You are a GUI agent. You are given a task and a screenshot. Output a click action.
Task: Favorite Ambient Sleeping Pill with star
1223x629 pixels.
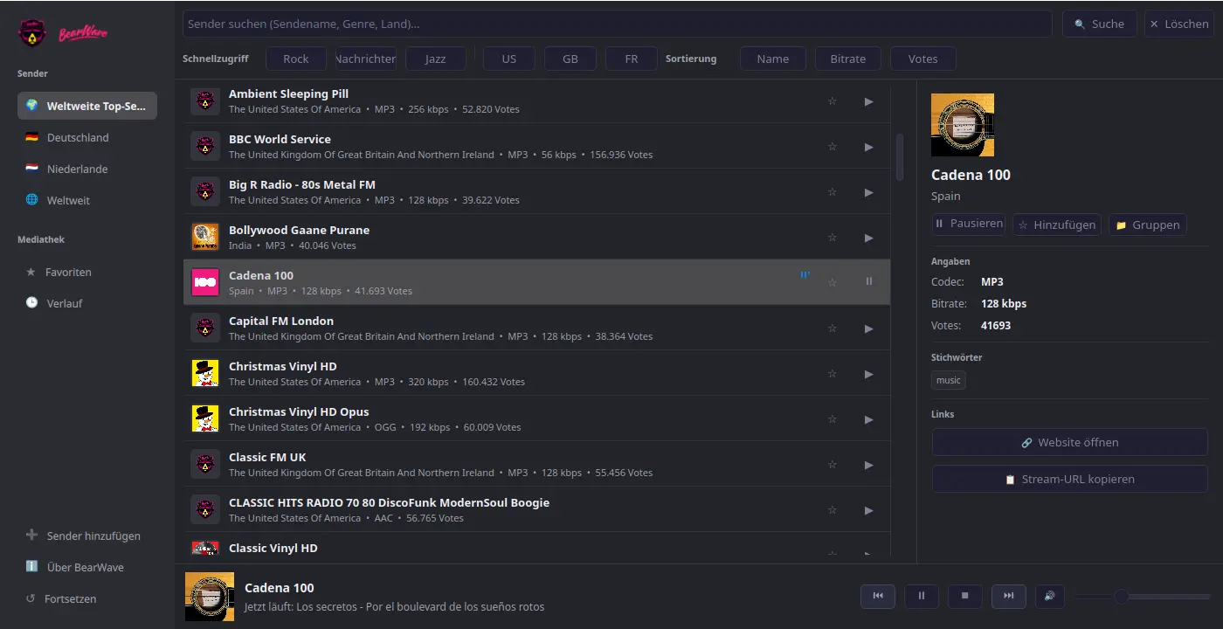click(832, 101)
